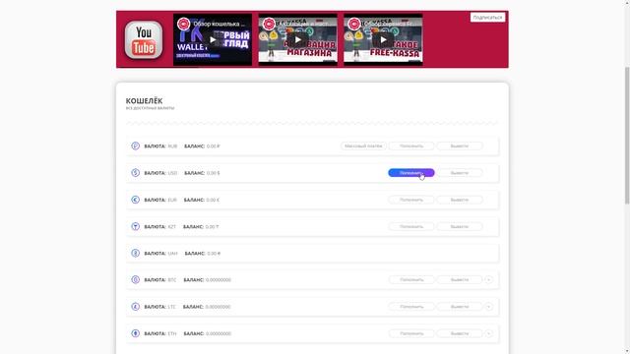The width and height of the screenshot is (630, 354).
Task: Click the EUR balance value 0.00 €
Action: pyautogui.click(x=213, y=200)
